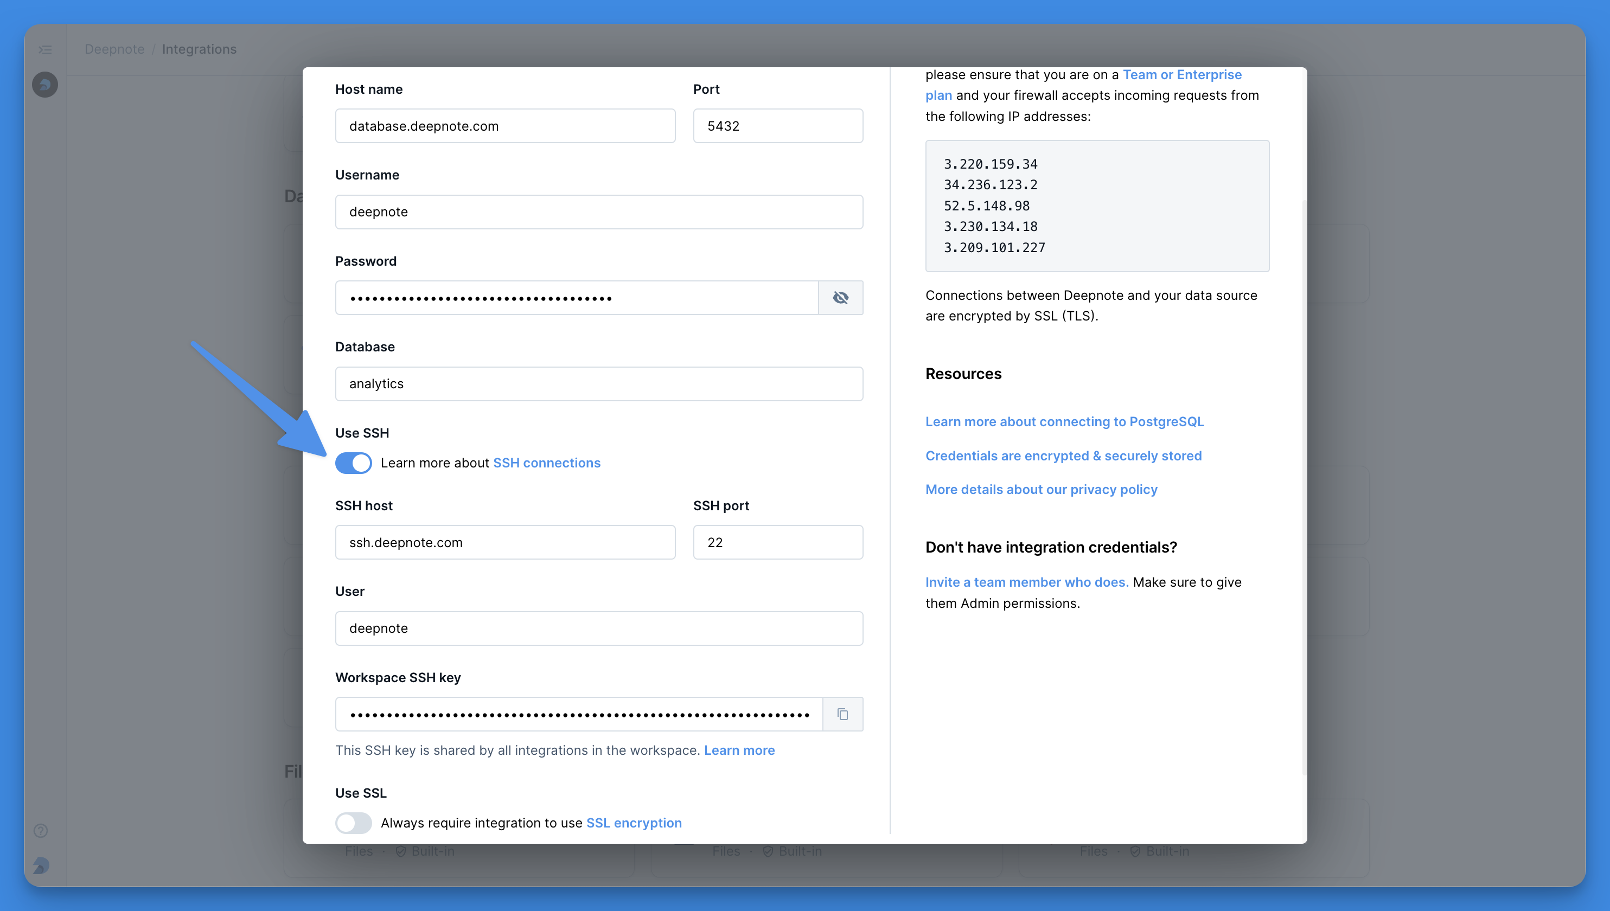The width and height of the screenshot is (1610, 911).
Task: Open the help question mark icon
Action: click(x=41, y=830)
